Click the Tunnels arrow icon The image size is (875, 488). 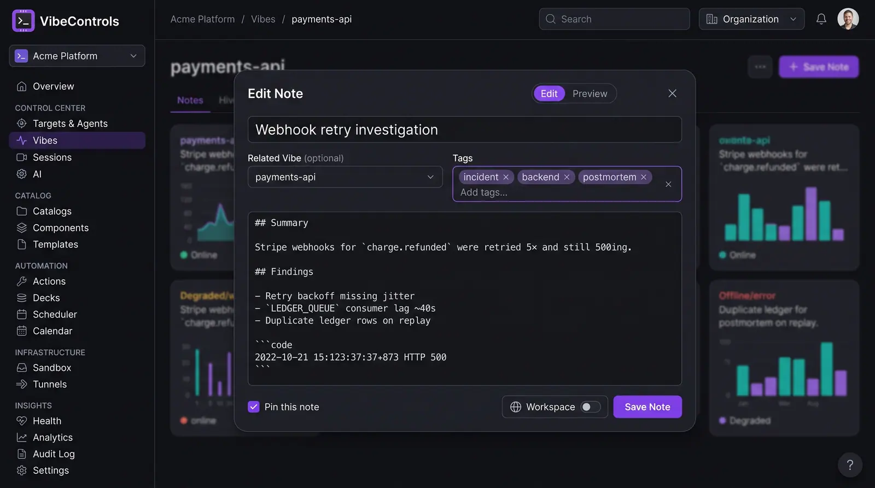(x=22, y=384)
